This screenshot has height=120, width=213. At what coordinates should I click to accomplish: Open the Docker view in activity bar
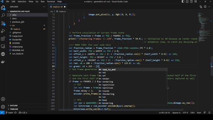(x=3, y=62)
